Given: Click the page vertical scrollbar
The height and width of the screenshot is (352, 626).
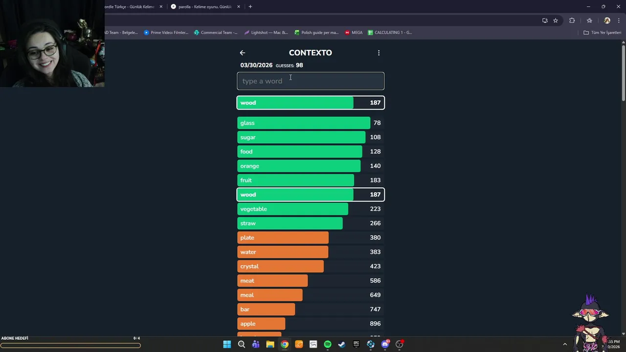Looking at the screenshot, I should [624, 73].
